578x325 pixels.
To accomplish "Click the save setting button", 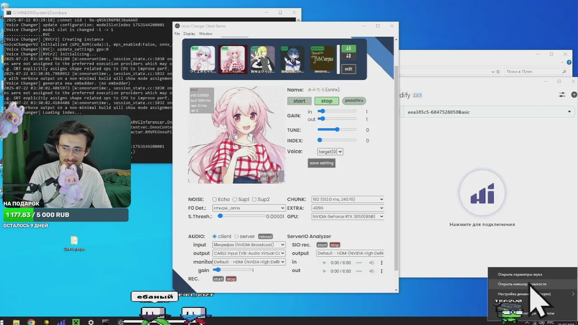I will 321,163.
